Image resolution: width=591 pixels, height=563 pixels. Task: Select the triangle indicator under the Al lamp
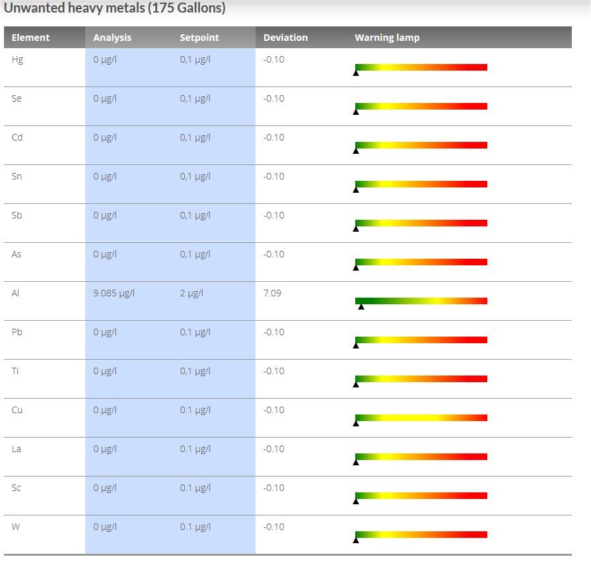coord(361,308)
